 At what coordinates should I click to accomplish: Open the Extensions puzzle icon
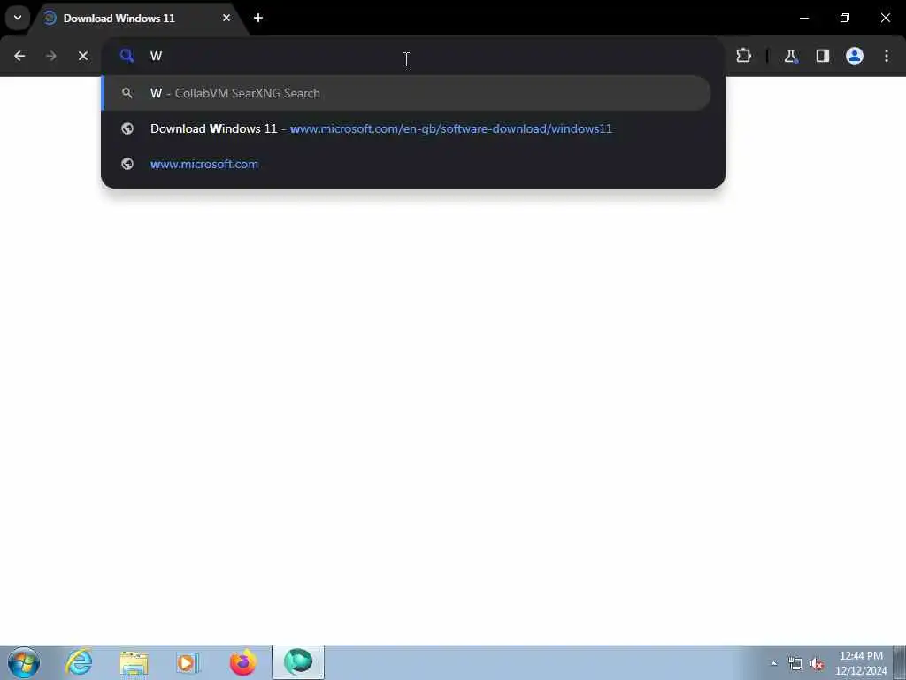tap(743, 56)
